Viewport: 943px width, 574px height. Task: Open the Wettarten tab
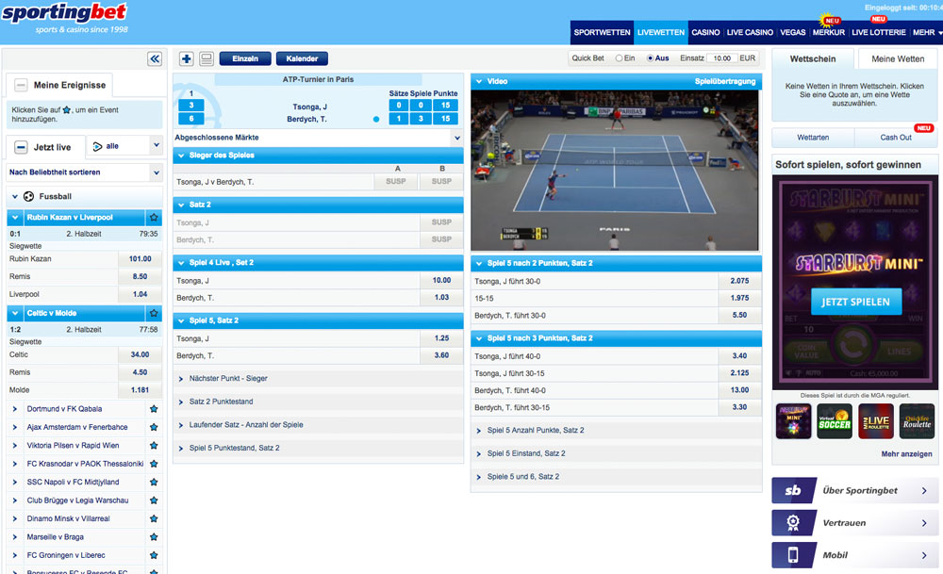[x=813, y=138]
